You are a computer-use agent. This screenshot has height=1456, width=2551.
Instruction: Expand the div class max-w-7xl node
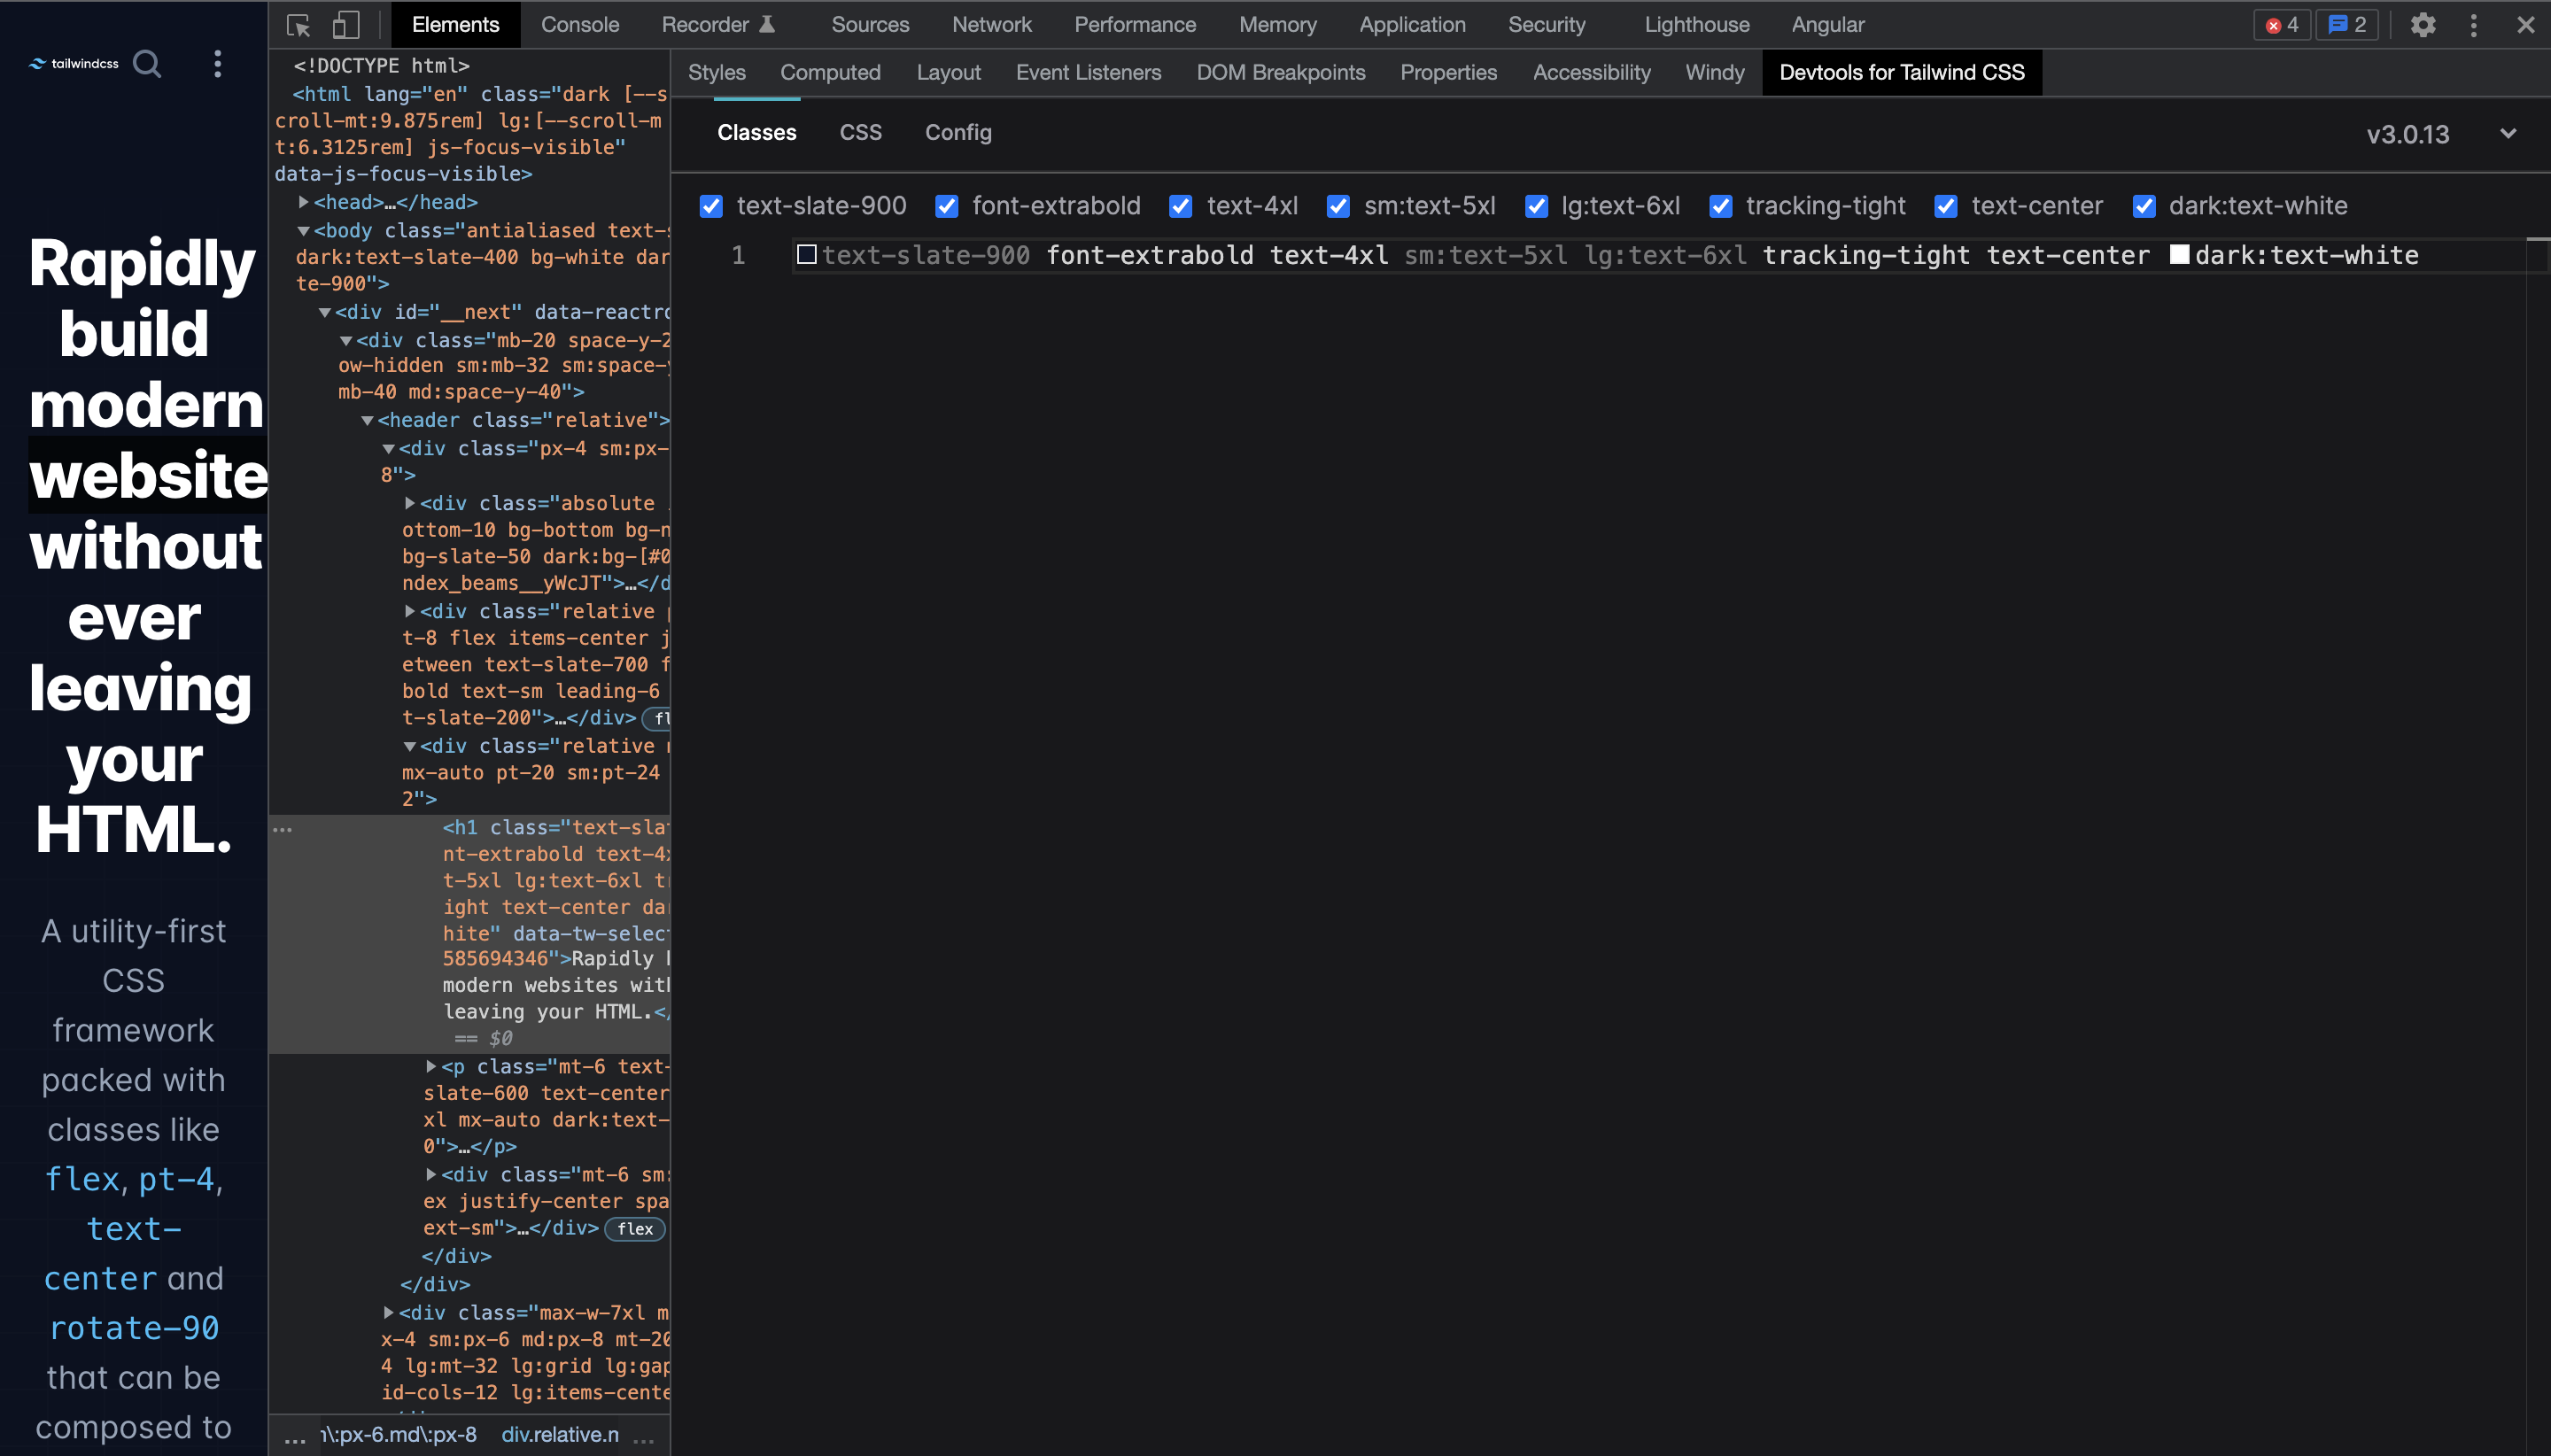click(x=388, y=1312)
